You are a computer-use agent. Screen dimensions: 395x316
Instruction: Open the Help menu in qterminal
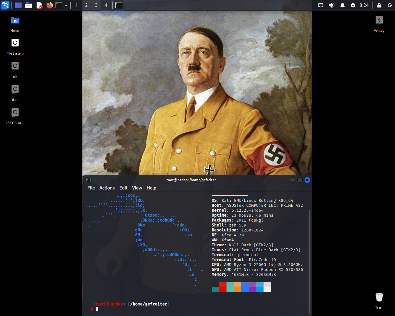pyautogui.click(x=152, y=188)
